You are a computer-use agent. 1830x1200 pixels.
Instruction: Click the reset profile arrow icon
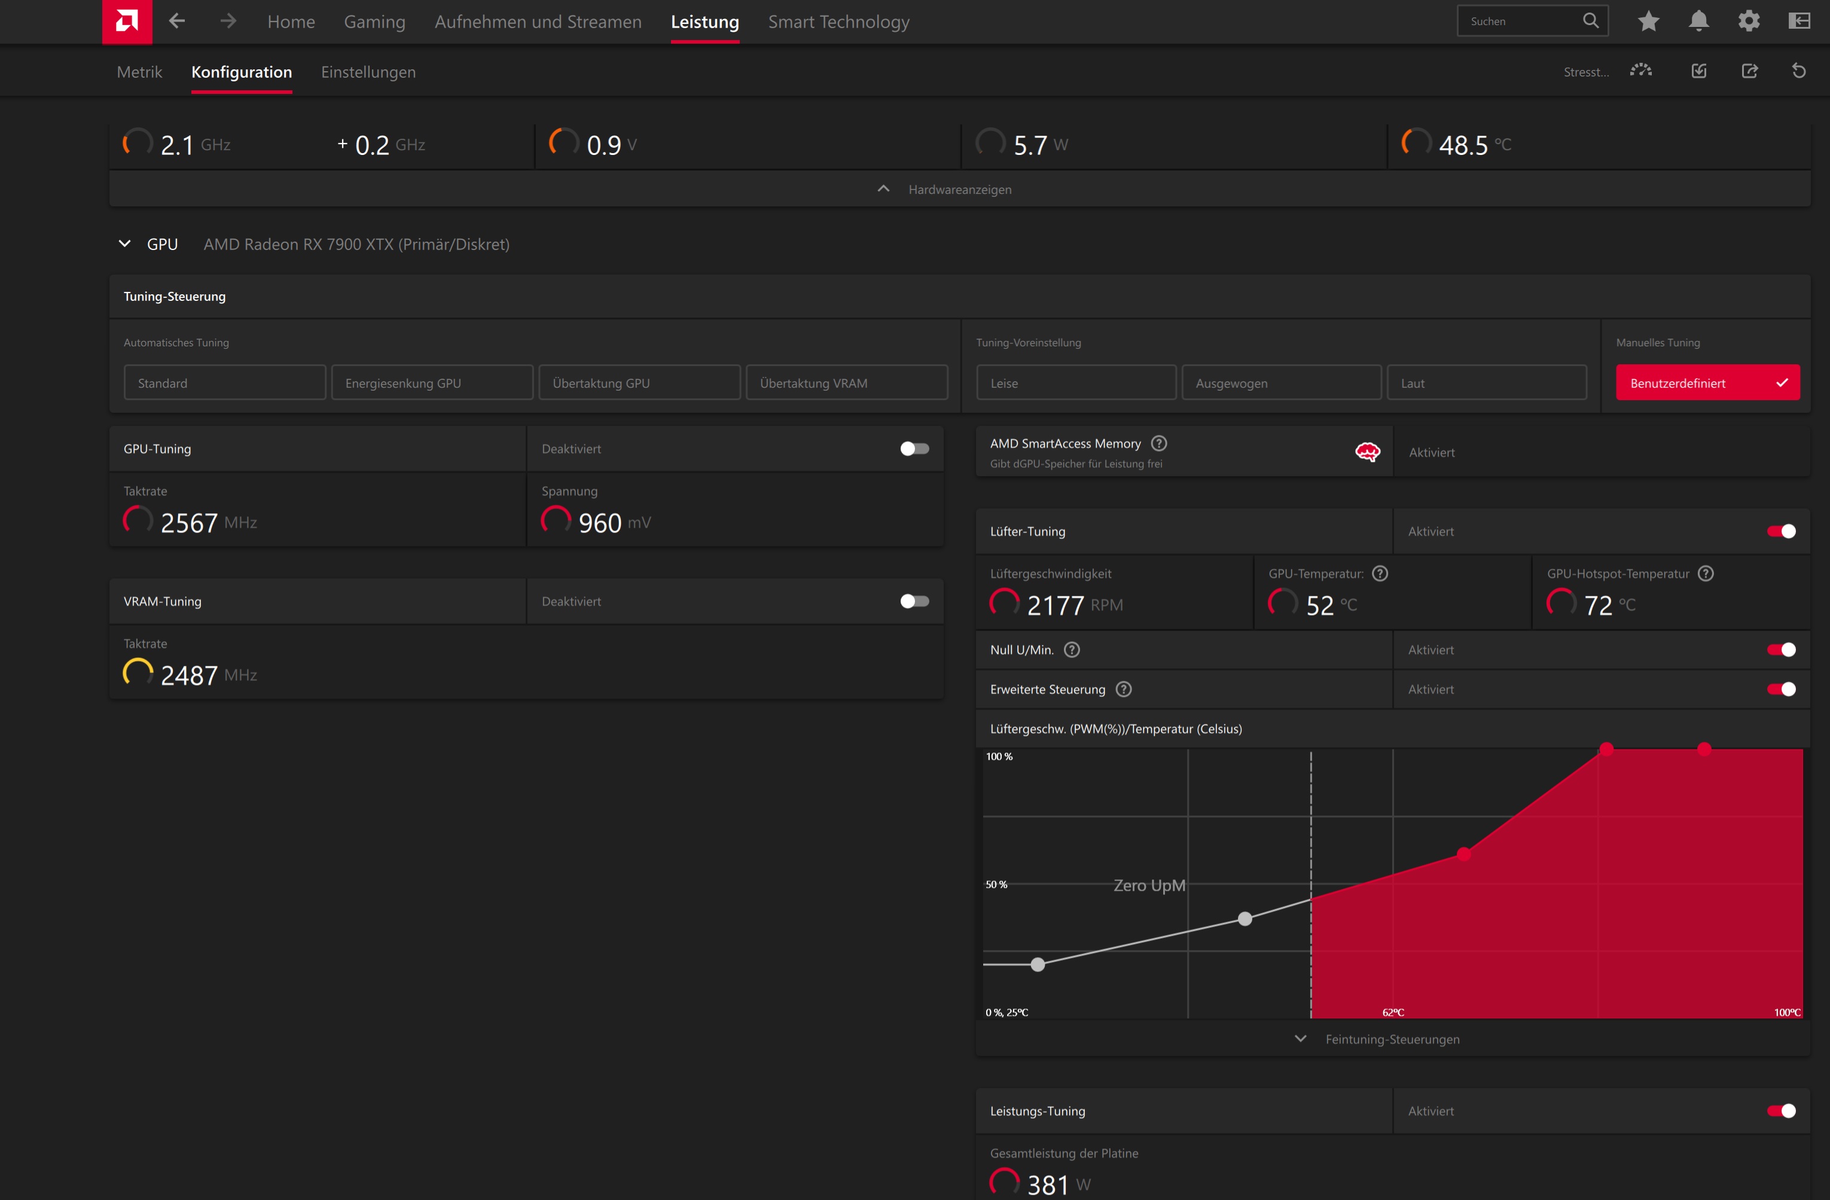[1798, 71]
